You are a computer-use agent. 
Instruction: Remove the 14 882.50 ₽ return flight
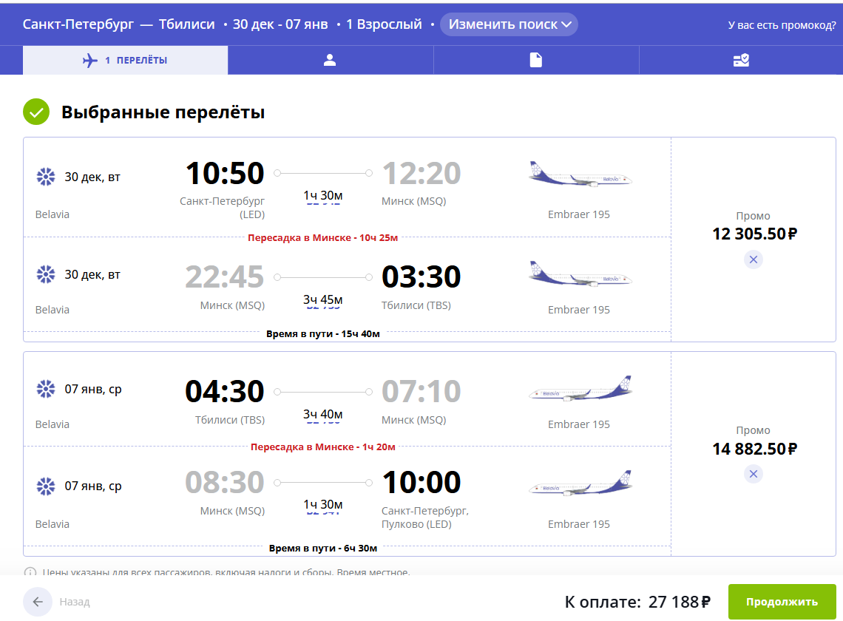pyautogui.click(x=754, y=474)
